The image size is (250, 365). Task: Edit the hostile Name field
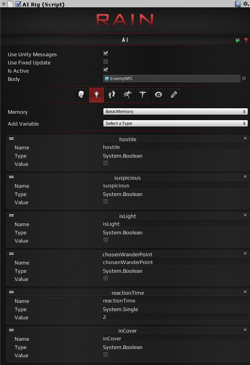pos(175,147)
